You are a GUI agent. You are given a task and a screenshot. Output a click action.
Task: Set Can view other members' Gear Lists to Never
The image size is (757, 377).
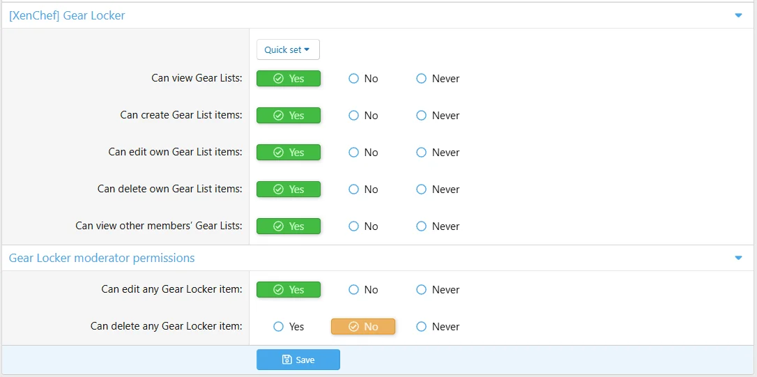tap(438, 226)
